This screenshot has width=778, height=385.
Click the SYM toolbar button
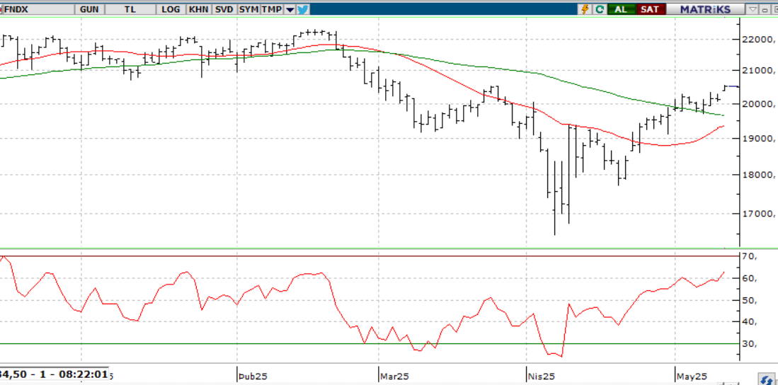pyautogui.click(x=248, y=9)
